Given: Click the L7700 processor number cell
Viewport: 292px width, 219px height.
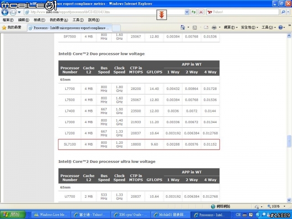Looking at the screenshot, I should (x=70, y=89).
